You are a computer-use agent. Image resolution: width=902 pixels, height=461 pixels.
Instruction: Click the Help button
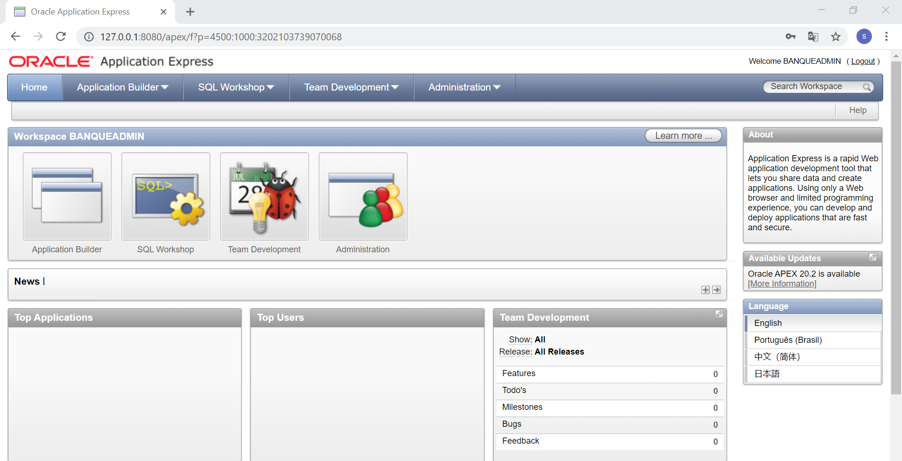tap(857, 110)
